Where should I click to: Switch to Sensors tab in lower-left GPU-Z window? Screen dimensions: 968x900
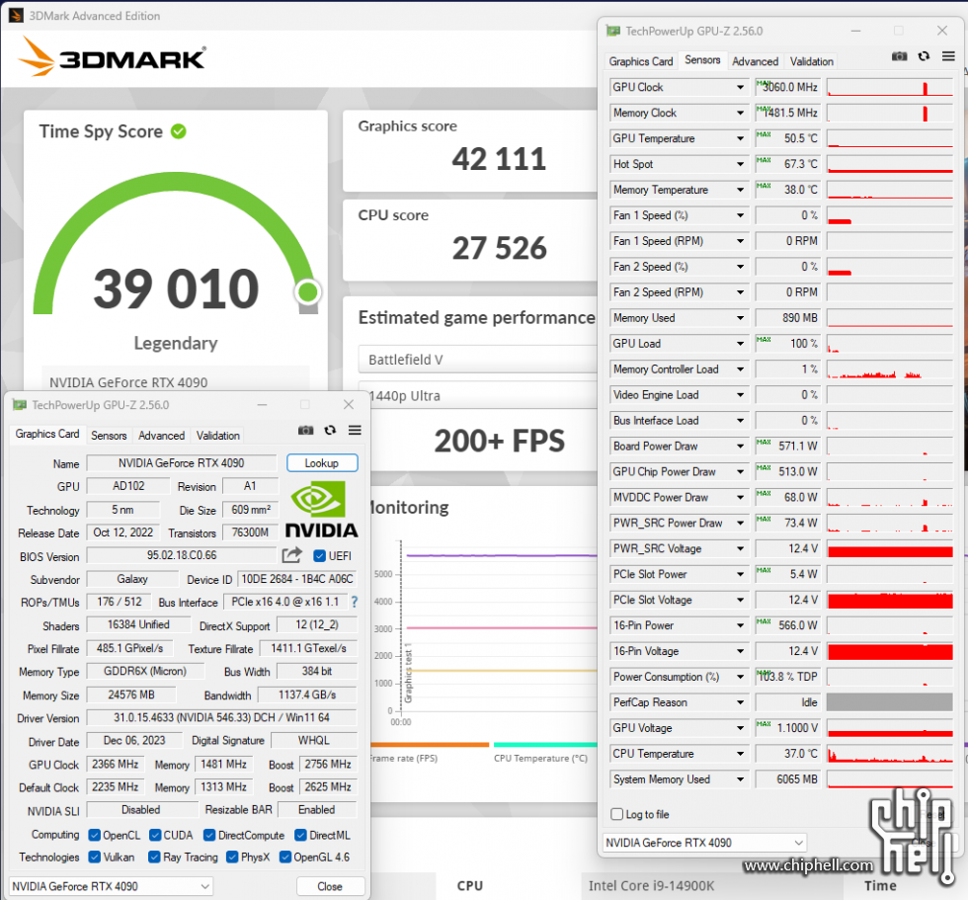pyautogui.click(x=109, y=436)
